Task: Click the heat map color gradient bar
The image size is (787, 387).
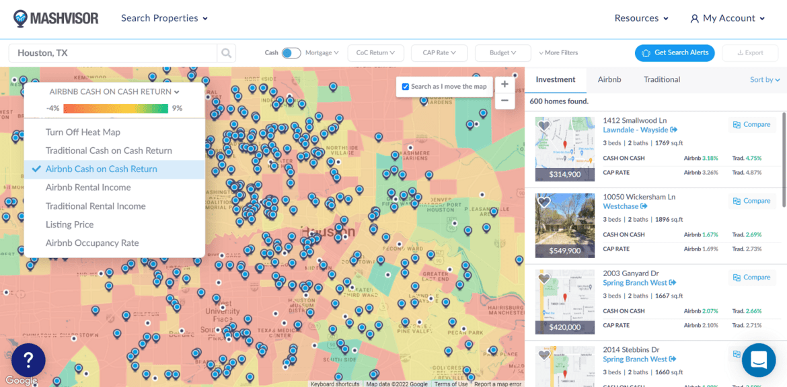Action: coord(117,108)
